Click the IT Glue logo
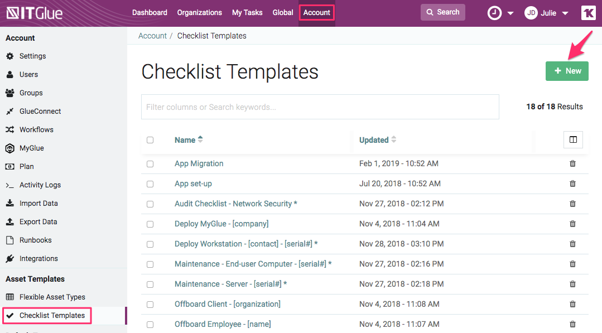Screen dimensions: 602x333 coord(35,13)
